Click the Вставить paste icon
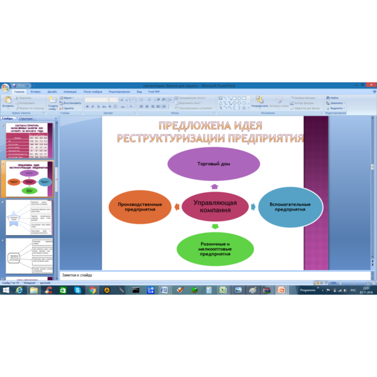The image size is (377, 377). coord(8,100)
